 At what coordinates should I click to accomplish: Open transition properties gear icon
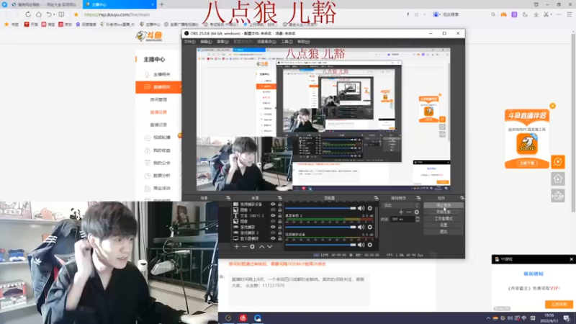[x=417, y=212]
